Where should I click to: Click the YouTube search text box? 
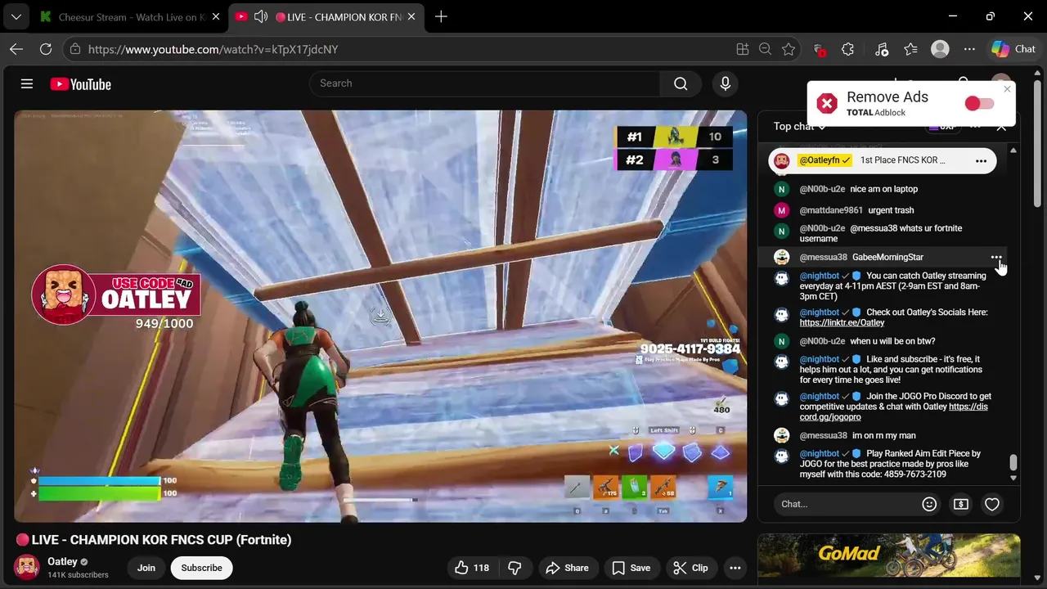pyautogui.click(x=484, y=83)
